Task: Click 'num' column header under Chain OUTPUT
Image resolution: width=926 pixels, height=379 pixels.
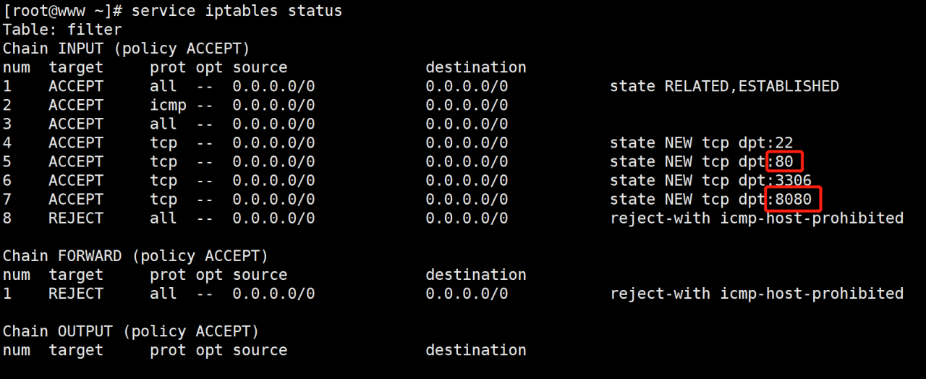Action: [x=17, y=350]
